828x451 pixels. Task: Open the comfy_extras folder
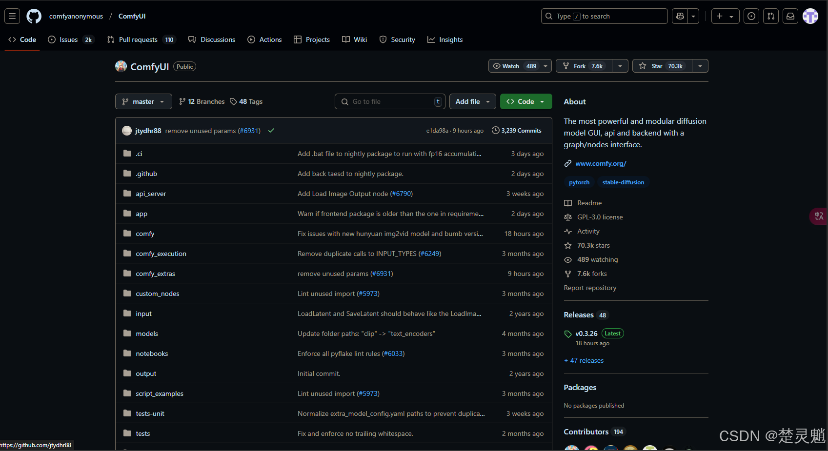(x=155, y=274)
